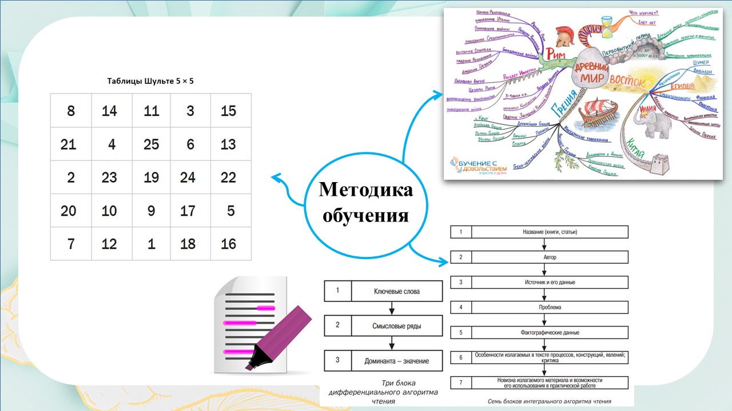Click the Greek ship illustration

tap(595, 117)
